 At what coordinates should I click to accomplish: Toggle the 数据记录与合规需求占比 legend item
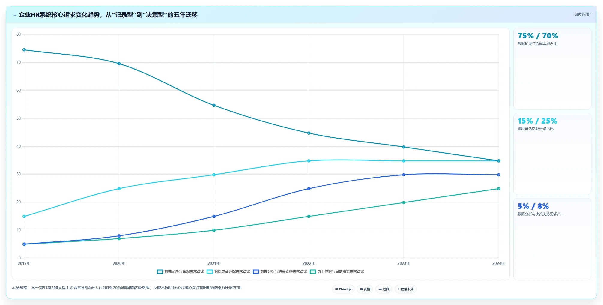[180, 271]
